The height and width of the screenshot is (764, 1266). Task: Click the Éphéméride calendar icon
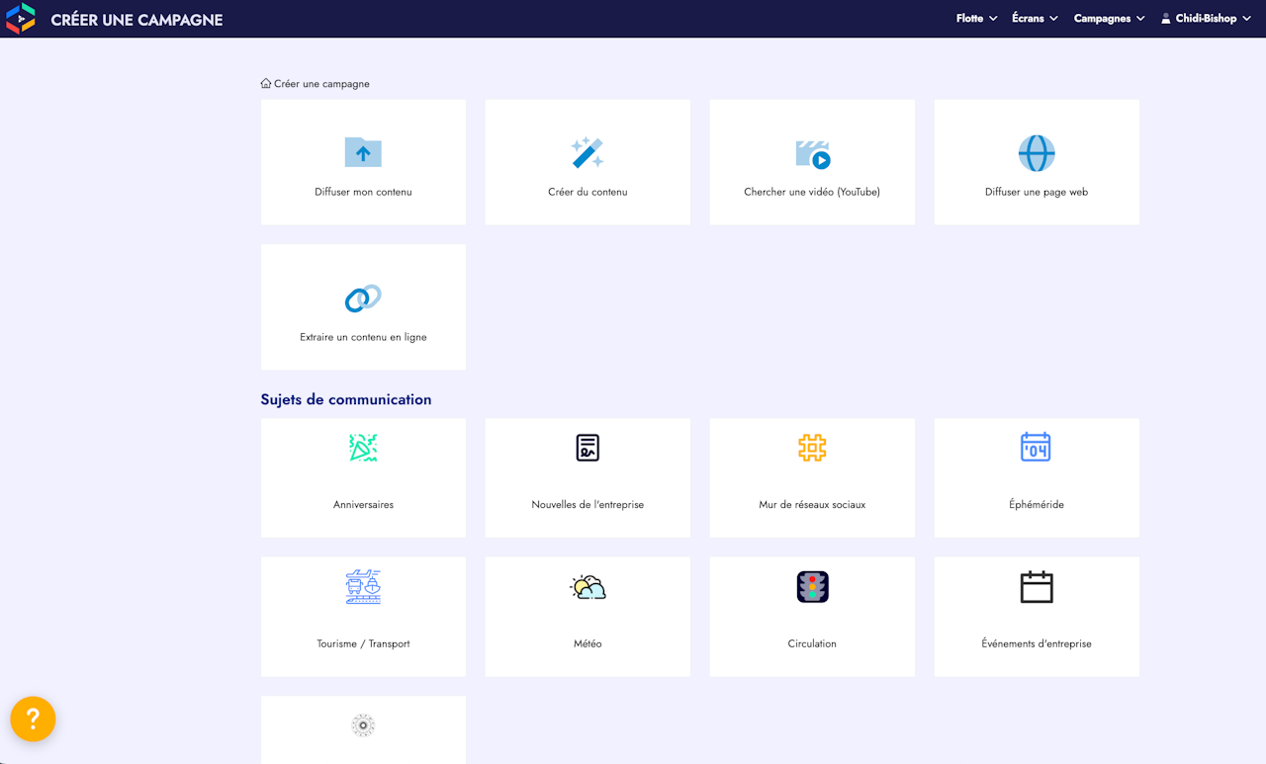(1036, 447)
